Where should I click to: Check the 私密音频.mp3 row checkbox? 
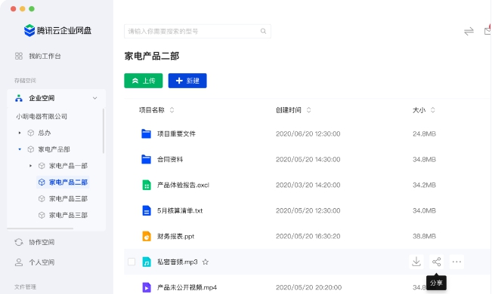point(132,262)
